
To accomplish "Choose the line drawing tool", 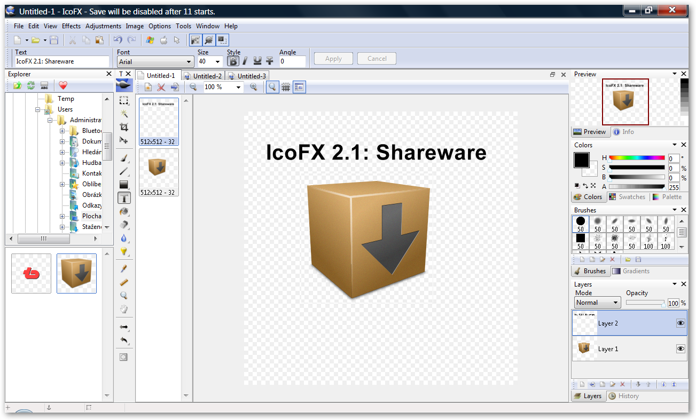I will (x=124, y=171).
